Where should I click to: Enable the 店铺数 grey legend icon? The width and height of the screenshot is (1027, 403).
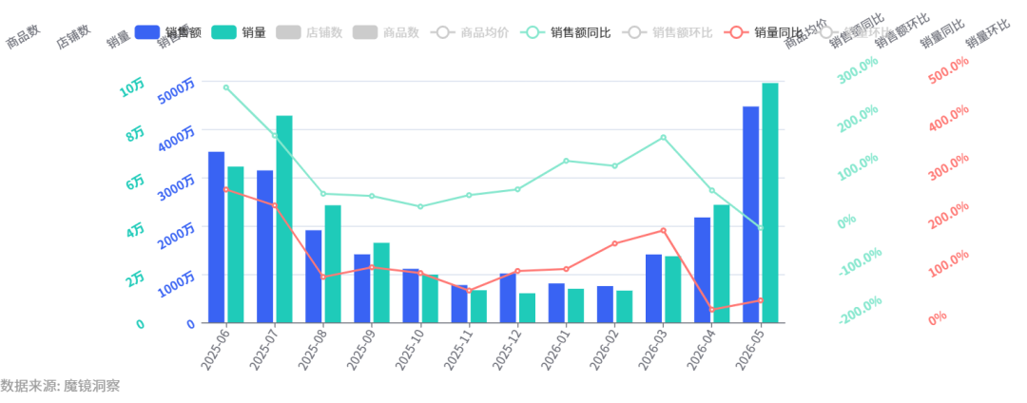(289, 31)
